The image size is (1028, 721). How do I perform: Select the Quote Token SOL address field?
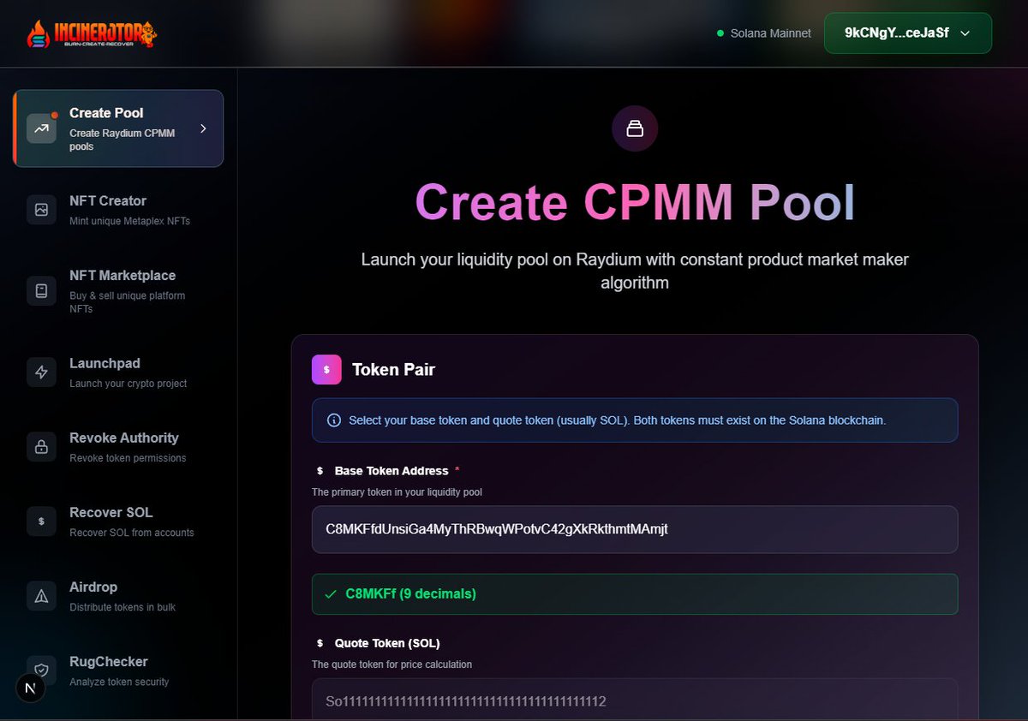(635, 700)
